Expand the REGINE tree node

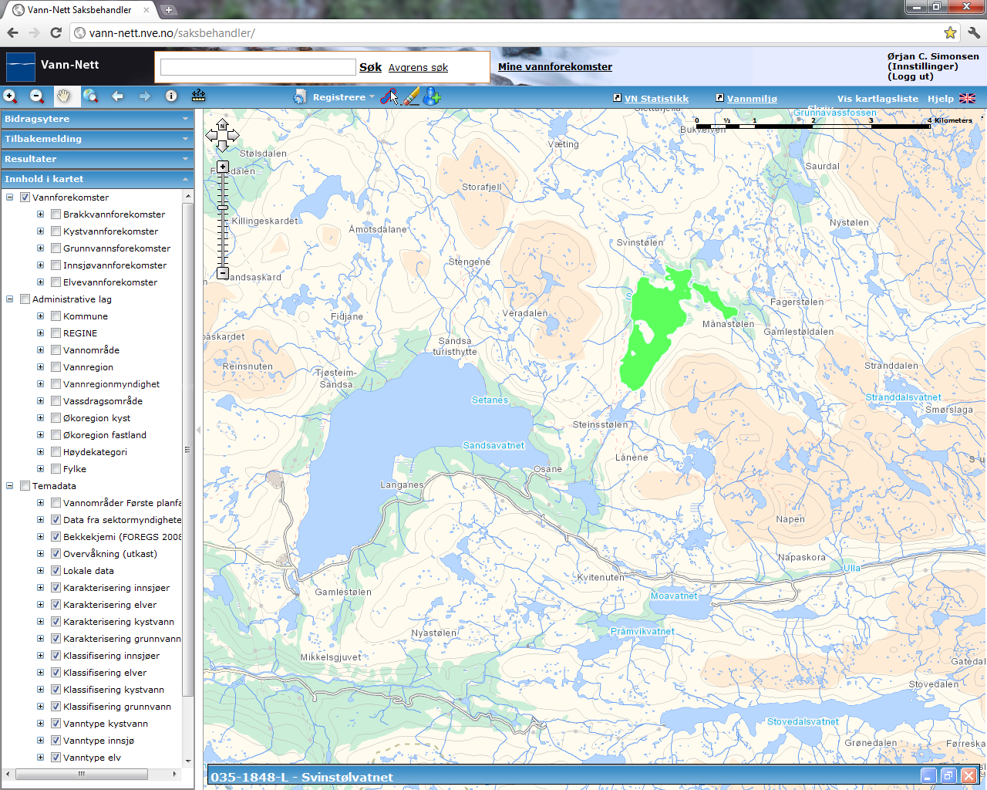(40, 333)
